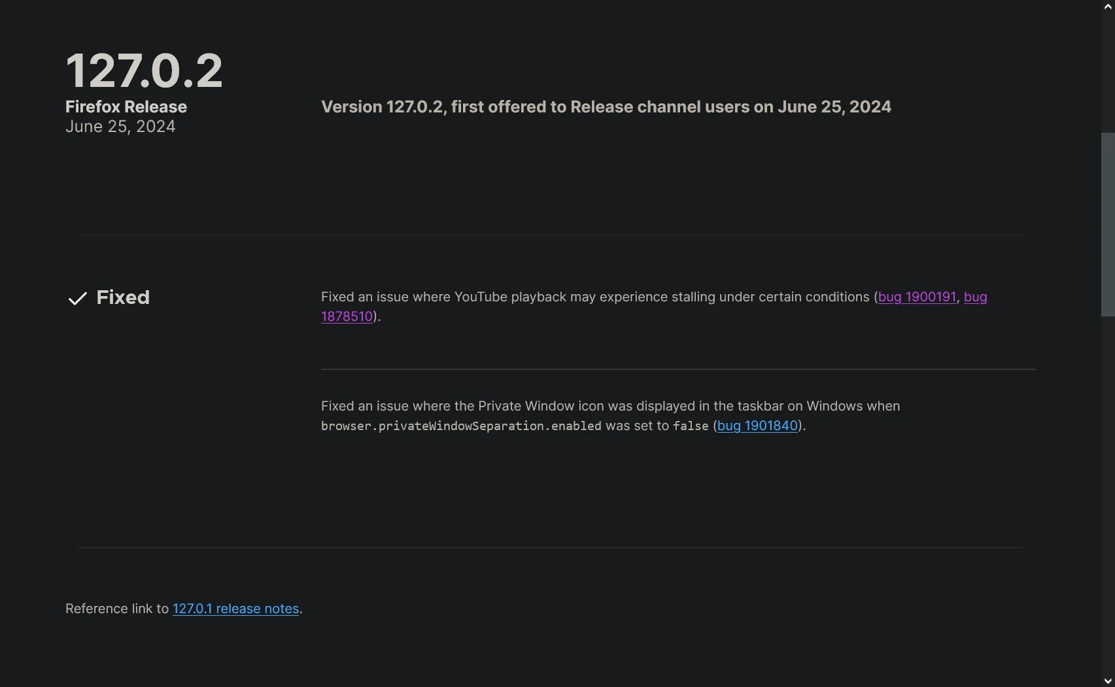Image resolution: width=1115 pixels, height=687 pixels.
Task: Open the 127.0.1 release notes link
Action: click(235, 609)
